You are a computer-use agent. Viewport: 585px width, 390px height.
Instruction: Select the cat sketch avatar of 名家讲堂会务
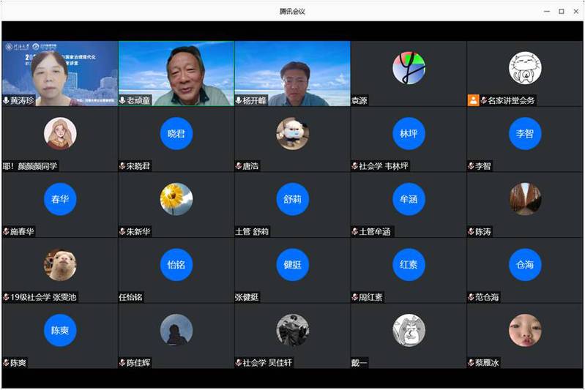point(525,68)
